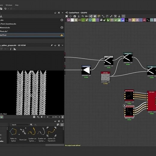Add a Bitmap node from the atomic toolbar
The height and width of the screenshot is (156, 156).
click(x=69, y=20)
